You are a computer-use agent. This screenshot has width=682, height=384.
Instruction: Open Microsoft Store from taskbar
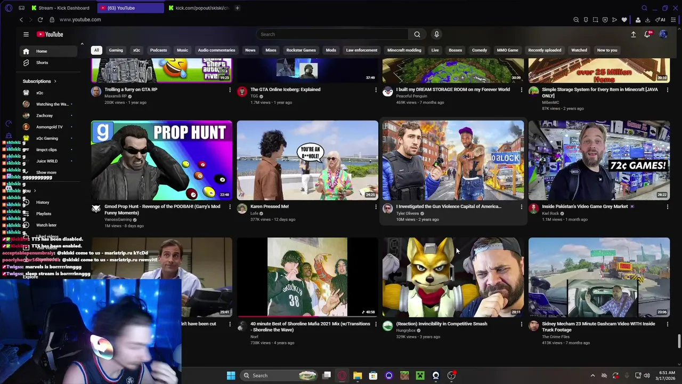(373, 375)
